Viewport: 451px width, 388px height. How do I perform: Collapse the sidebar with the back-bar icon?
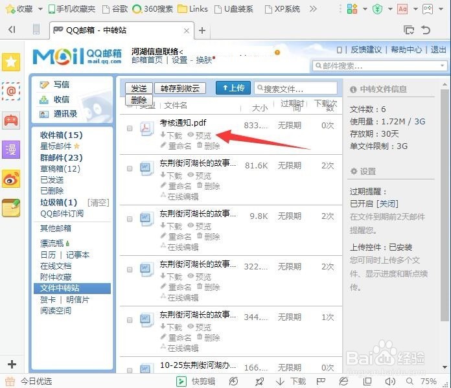[12, 29]
